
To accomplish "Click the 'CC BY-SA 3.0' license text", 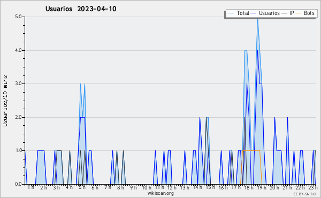I will point(304,194).
